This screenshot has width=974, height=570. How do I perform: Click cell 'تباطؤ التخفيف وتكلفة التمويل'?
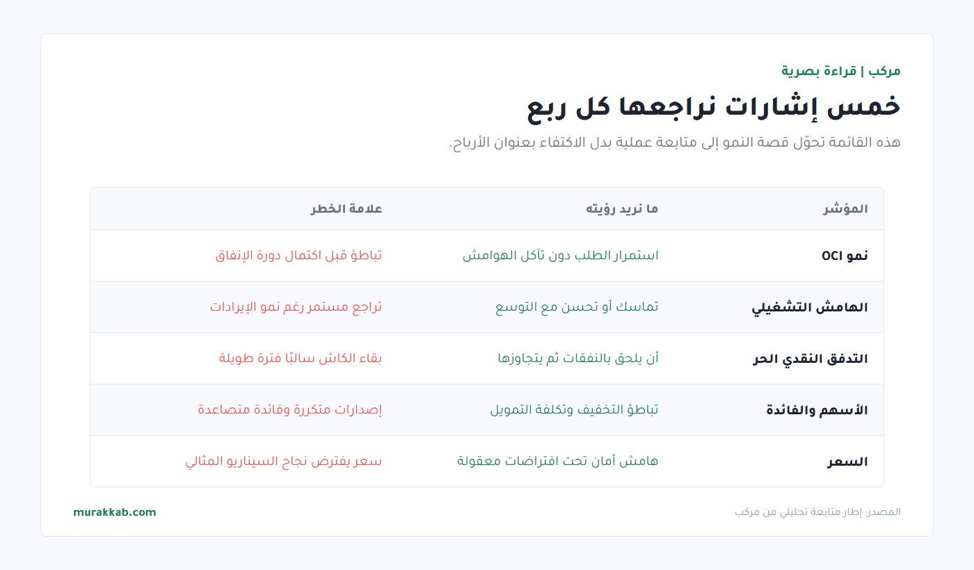pyautogui.click(x=574, y=410)
